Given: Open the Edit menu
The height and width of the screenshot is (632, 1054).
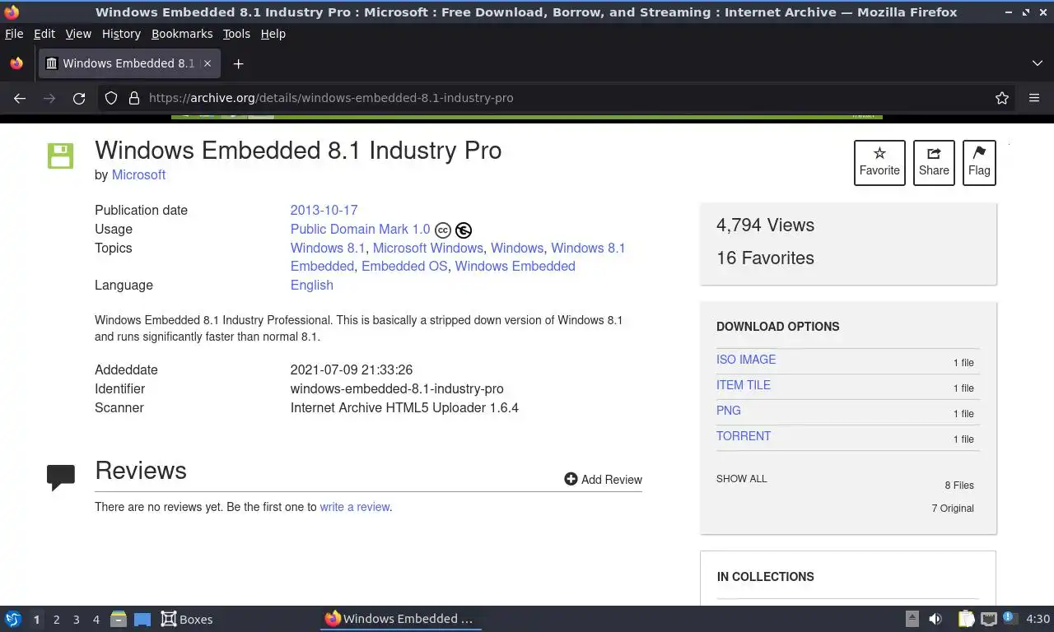Looking at the screenshot, I should click(44, 34).
